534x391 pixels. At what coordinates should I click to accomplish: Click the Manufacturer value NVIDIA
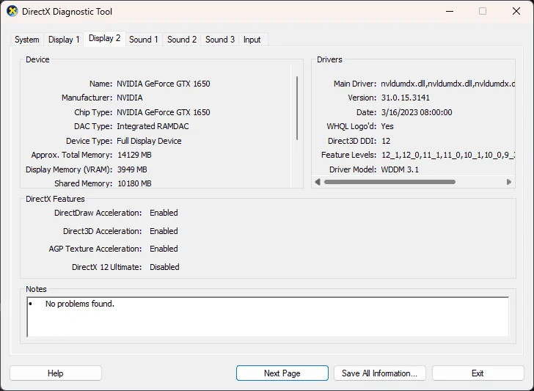[130, 98]
